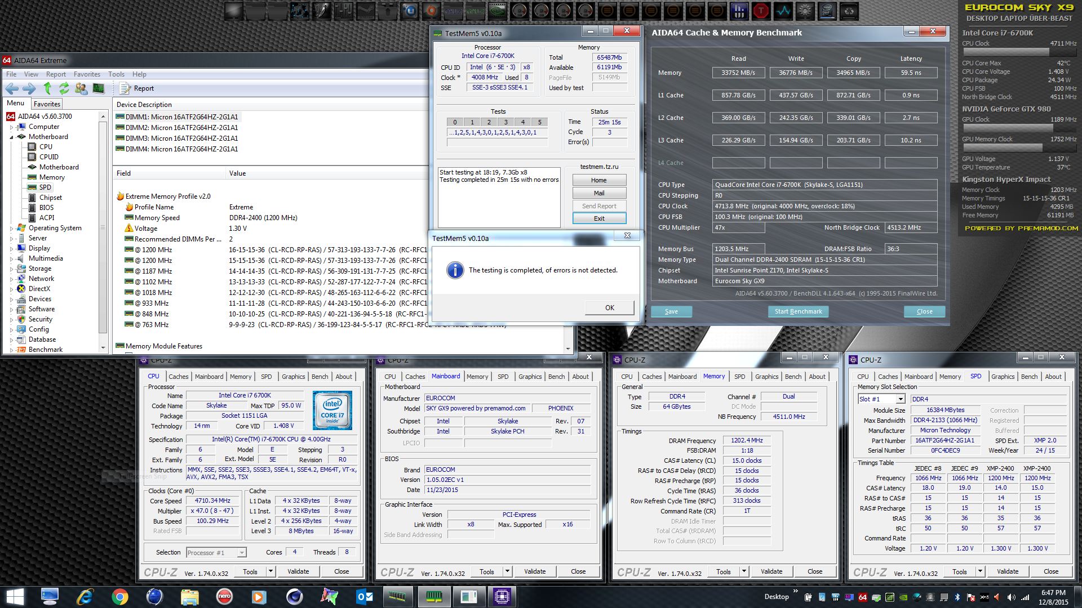The image size is (1082, 608).
Task: Click the system monitor graph toolbar icon
Action: point(98,88)
